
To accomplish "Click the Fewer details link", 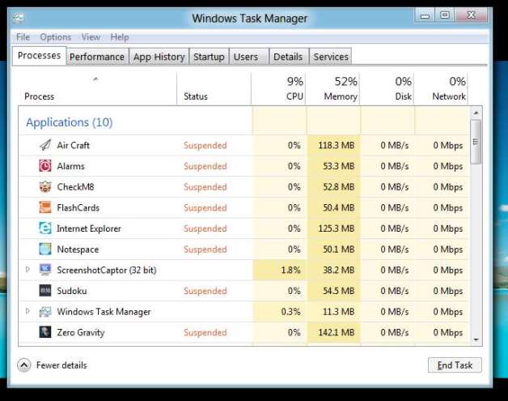I will [61, 365].
